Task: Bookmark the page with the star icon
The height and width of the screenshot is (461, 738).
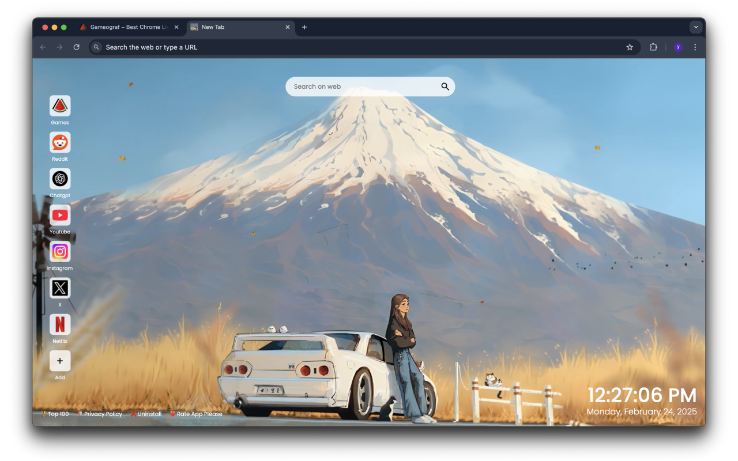Action: pos(629,47)
